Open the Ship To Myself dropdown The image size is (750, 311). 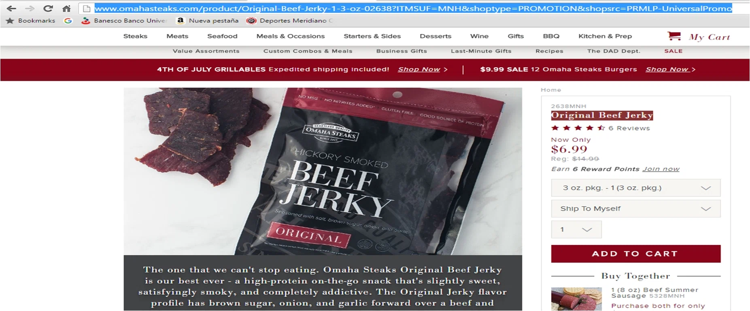[635, 209]
